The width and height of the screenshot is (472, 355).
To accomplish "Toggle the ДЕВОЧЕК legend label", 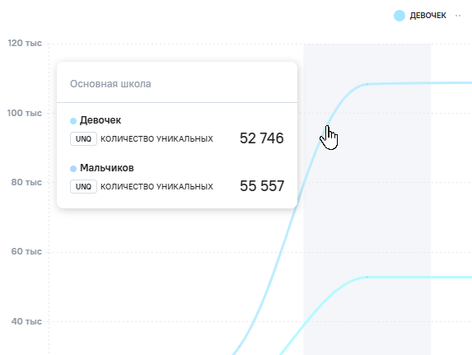I will pos(428,16).
